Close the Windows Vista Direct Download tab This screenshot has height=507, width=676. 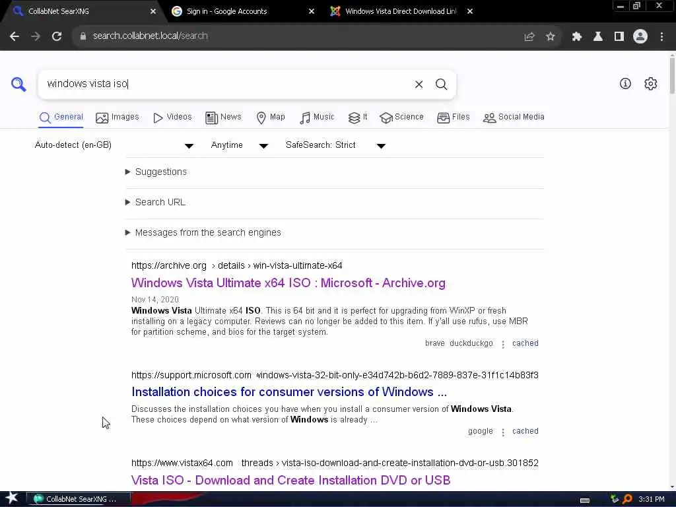[470, 11]
